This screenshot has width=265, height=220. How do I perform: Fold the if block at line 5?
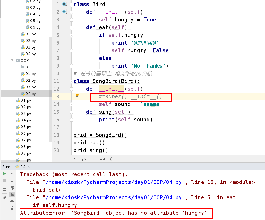pos(71,35)
